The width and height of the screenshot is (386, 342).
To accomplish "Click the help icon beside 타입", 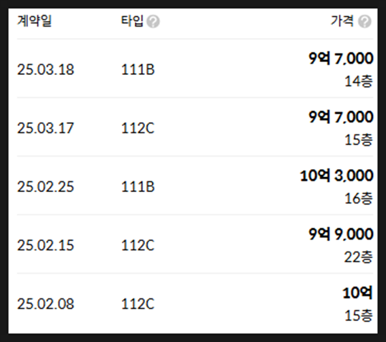I will pyautogui.click(x=153, y=21).
